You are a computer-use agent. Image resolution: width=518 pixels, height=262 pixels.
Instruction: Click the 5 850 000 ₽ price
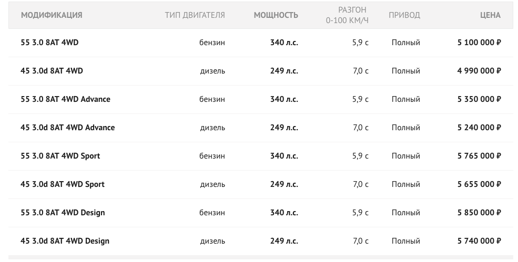(x=479, y=213)
